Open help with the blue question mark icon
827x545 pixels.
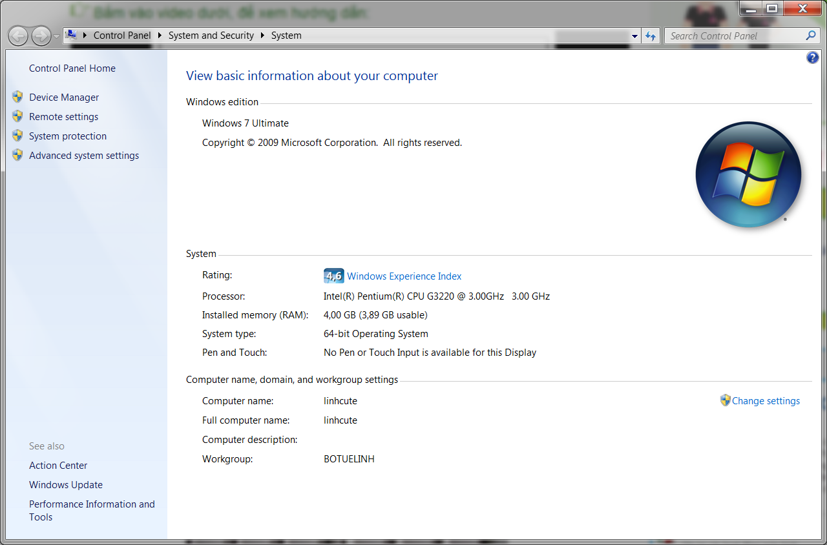pos(813,58)
